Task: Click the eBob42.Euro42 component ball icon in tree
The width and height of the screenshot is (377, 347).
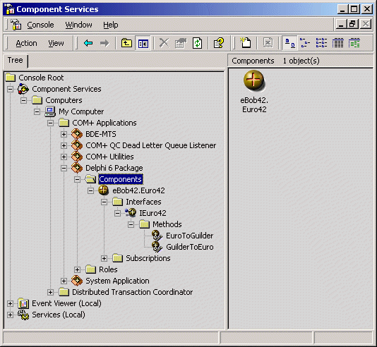Action: point(104,190)
